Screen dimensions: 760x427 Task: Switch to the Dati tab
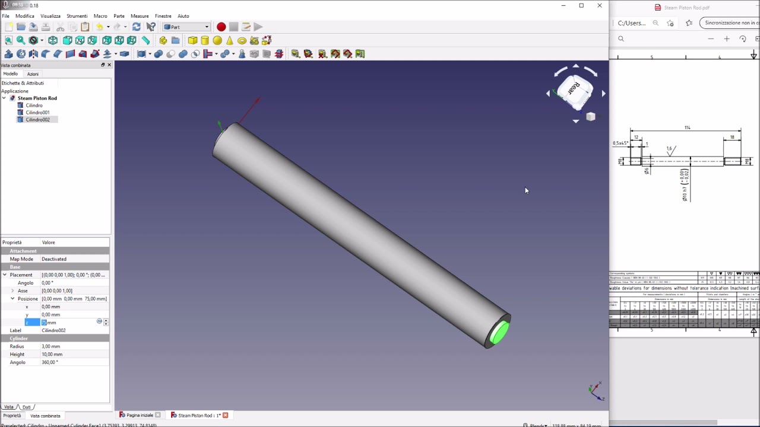(x=27, y=407)
